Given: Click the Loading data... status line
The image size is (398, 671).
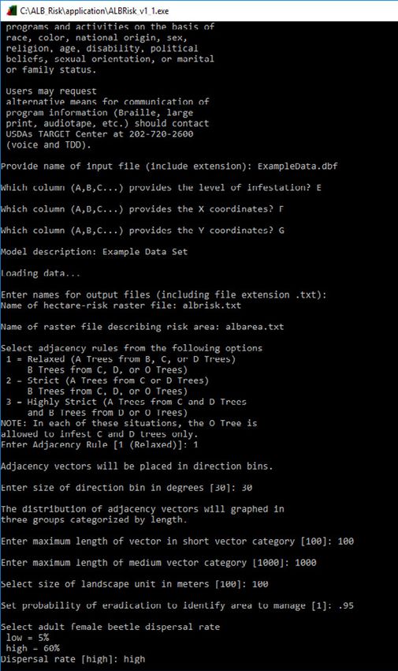Looking at the screenshot, I should 40,273.
